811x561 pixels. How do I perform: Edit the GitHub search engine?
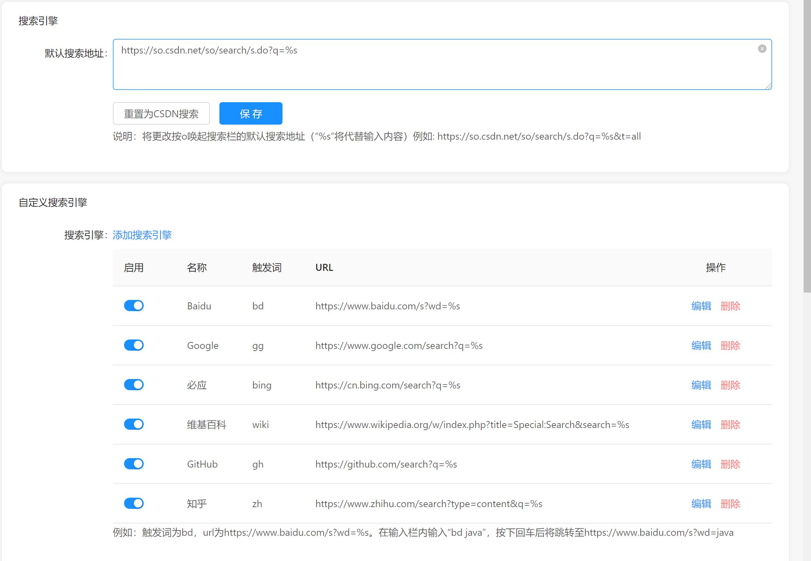click(701, 464)
